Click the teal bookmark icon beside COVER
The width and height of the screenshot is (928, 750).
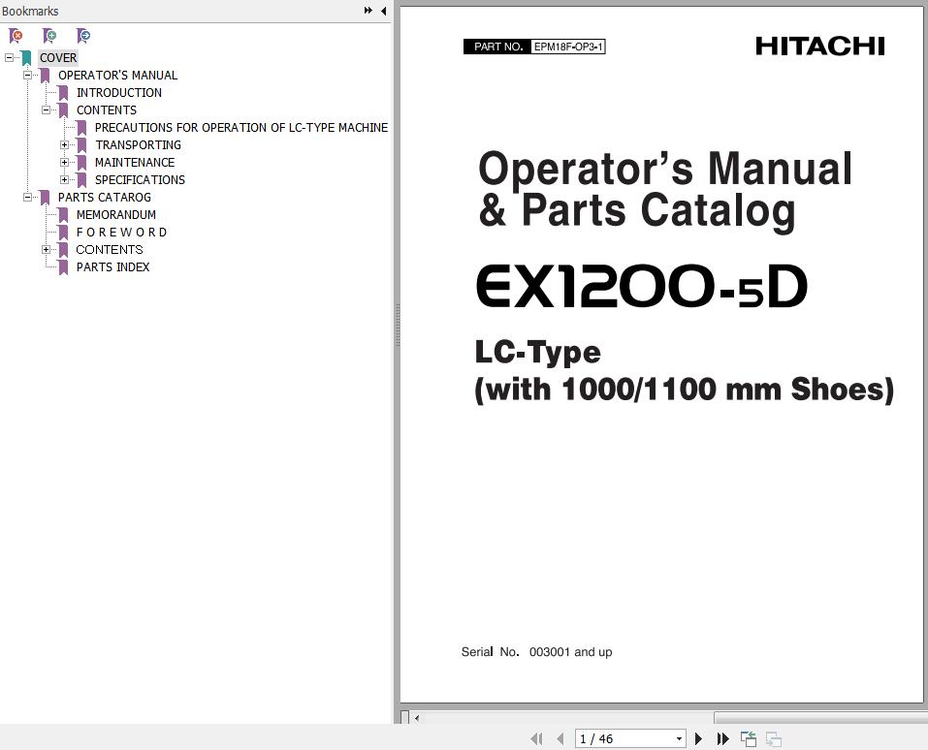[x=26, y=58]
